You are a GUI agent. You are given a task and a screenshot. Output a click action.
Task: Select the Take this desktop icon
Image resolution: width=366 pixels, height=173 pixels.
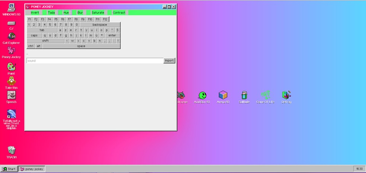click(11, 83)
